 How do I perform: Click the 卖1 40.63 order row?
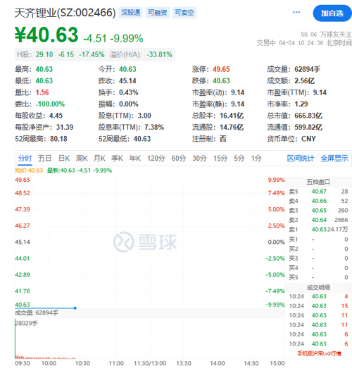tap(318, 229)
